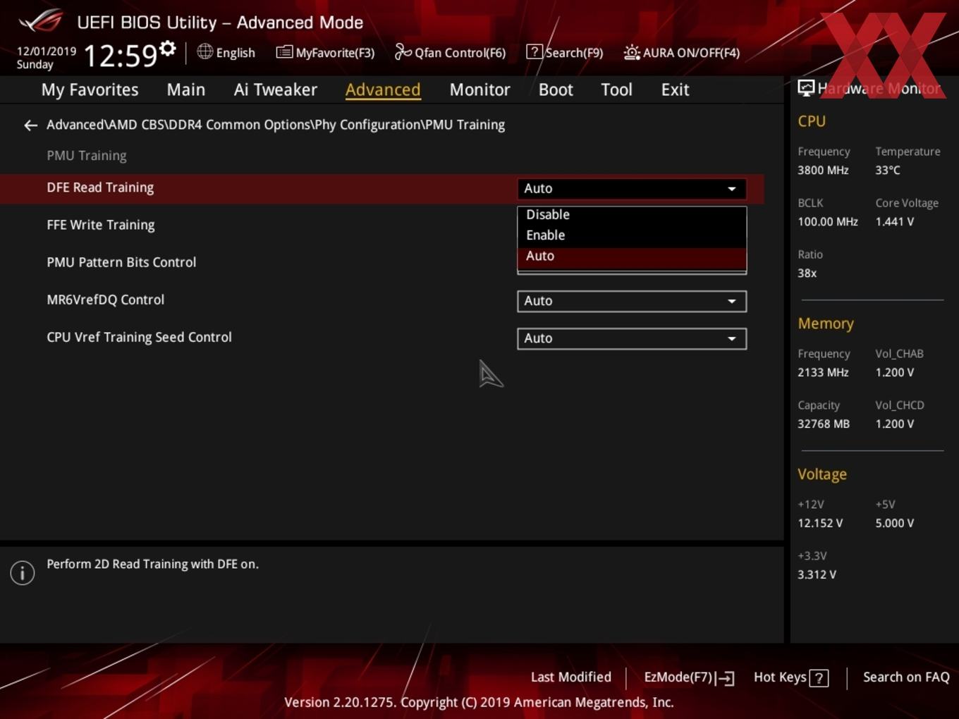Image resolution: width=959 pixels, height=719 pixels.
Task: Click the CPU Vref Training Seed dropdown arrow
Action: (732, 339)
